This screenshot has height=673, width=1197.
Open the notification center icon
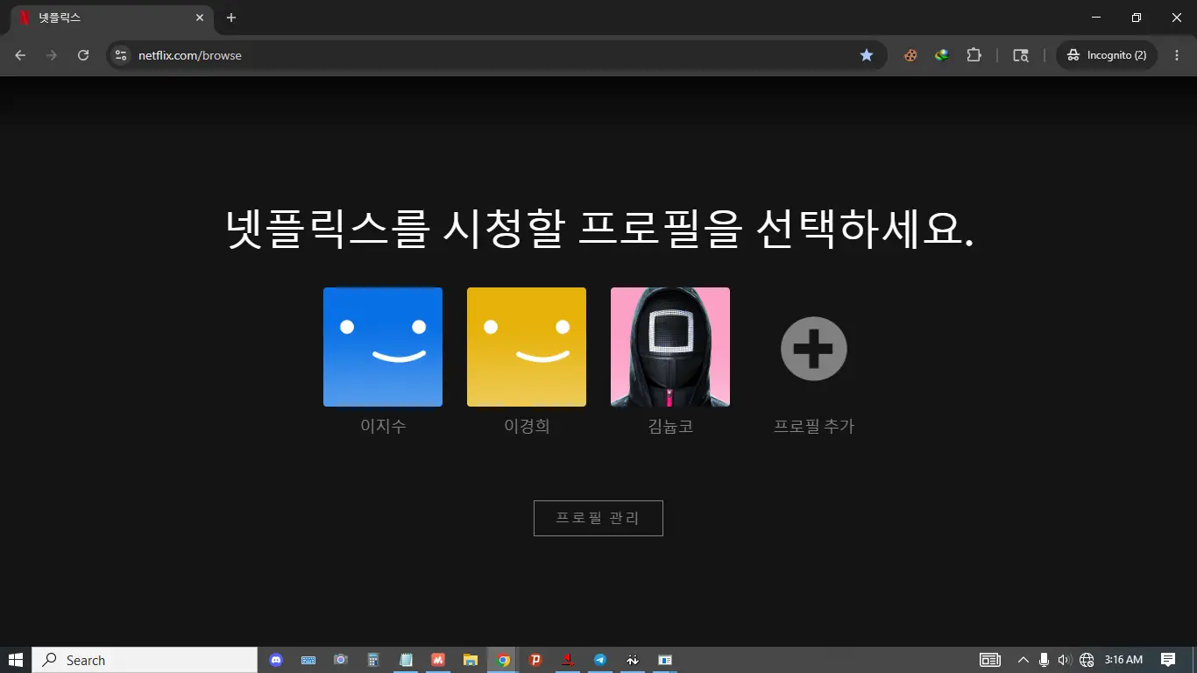(x=1168, y=660)
